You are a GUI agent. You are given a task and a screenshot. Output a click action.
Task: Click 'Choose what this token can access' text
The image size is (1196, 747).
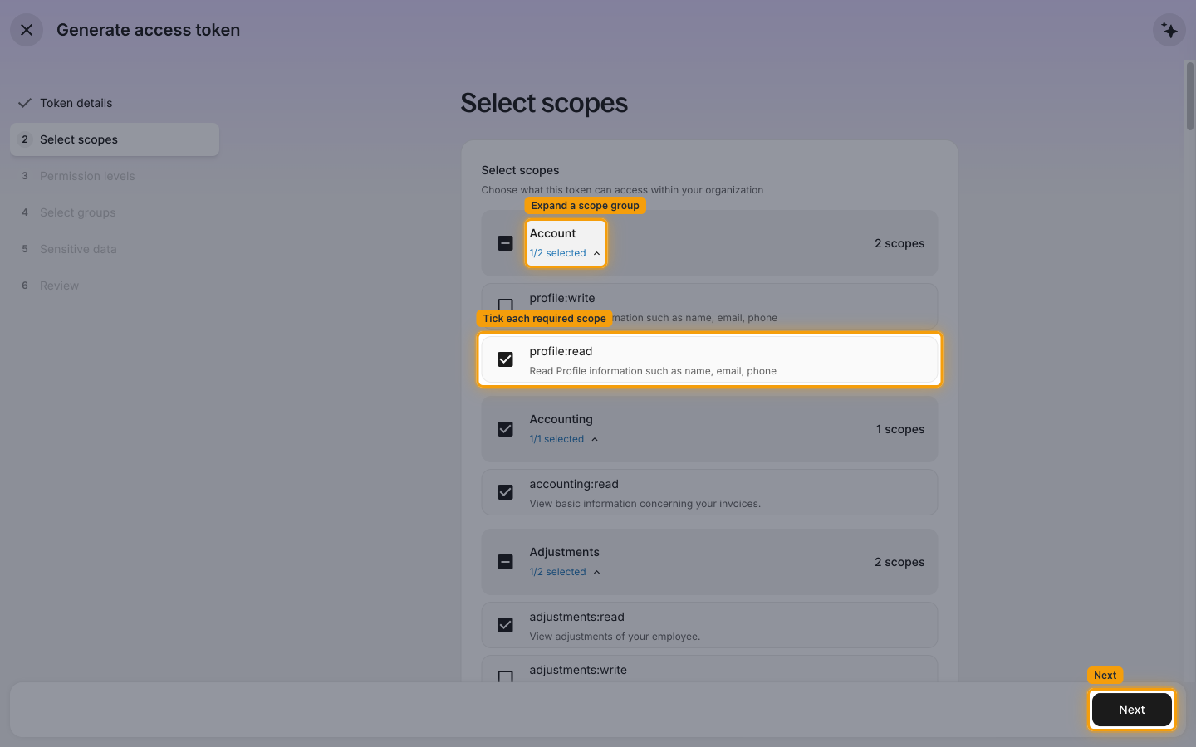click(622, 190)
